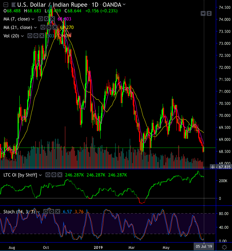The height and width of the screenshot is (251, 232).
Task: Click the open price O68.488
Action: (x=12, y=11)
